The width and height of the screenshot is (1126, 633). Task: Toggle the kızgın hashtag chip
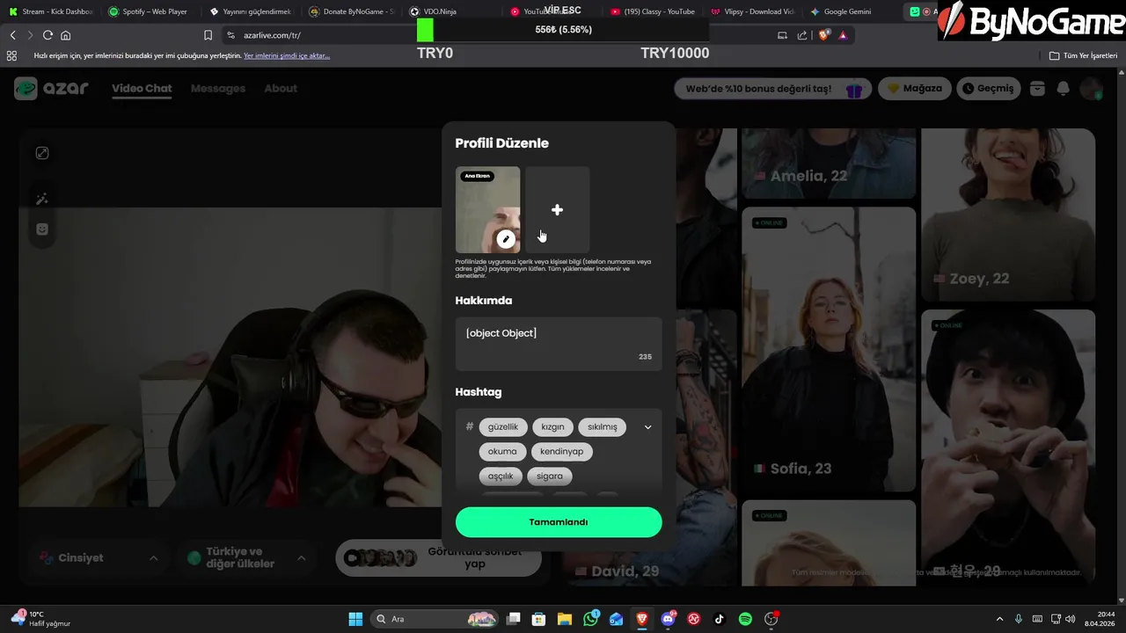coord(552,426)
